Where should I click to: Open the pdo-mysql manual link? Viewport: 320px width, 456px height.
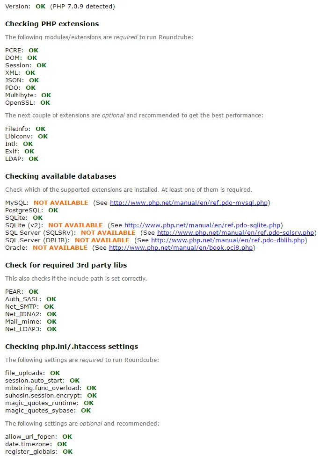coord(189,203)
